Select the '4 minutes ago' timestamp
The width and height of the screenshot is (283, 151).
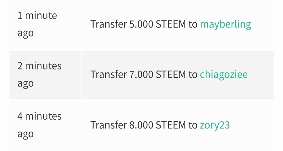(x=39, y=125)
